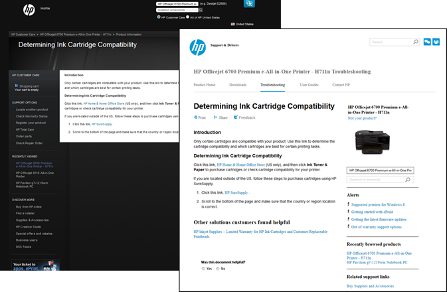Open Check Warranty Status in the dark sidebar

pos(32,116)
